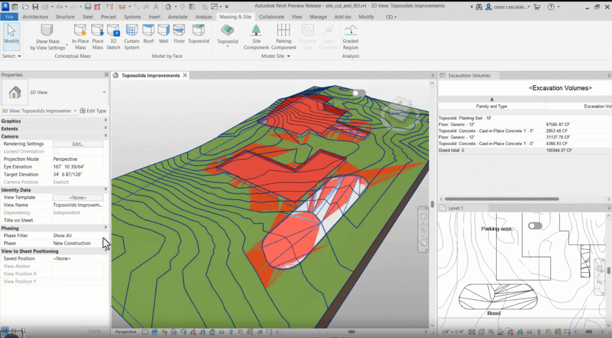Click the Level 1 view tab
612x338 pixels.
click(x=455, y=208)
